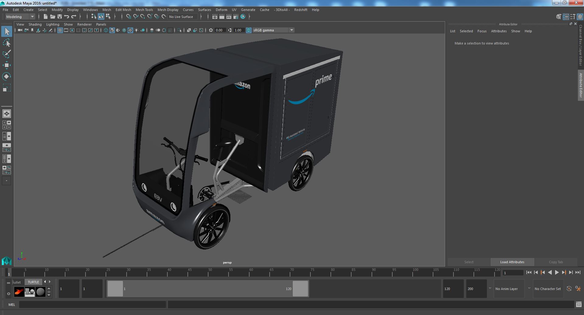Toggle use all lights in viewport
The width and height of the screenshot is (584, 315).
pyautogui.click(x=136, y=30)
